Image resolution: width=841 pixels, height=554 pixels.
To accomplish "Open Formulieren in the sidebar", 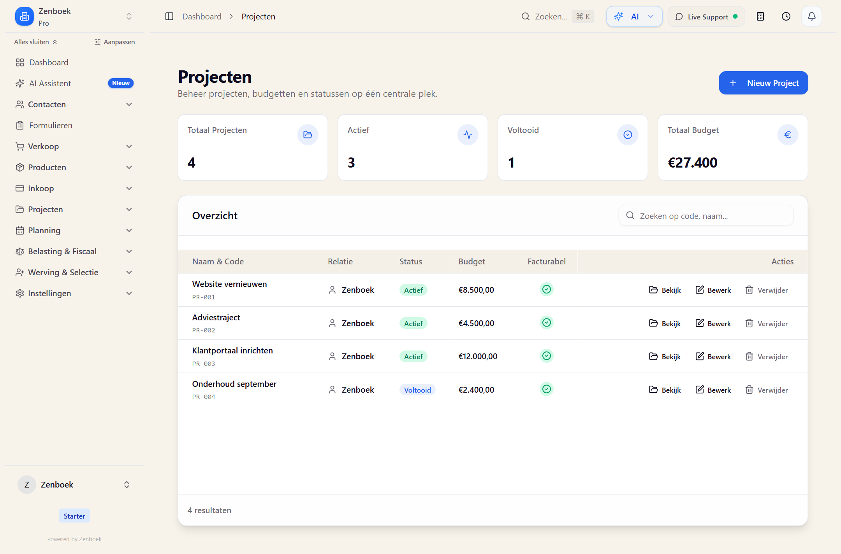I will click(74, 125).
